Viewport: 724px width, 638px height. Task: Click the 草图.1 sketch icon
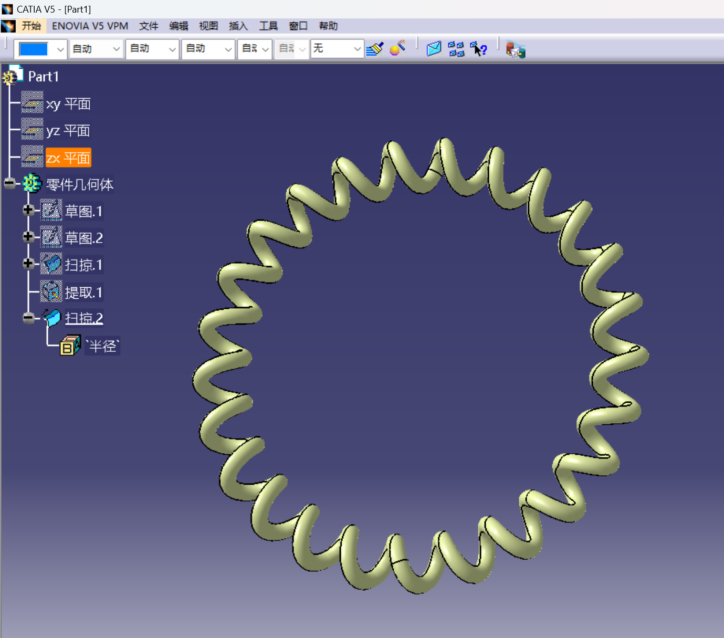pyautogui.click(x=51, y=211)
